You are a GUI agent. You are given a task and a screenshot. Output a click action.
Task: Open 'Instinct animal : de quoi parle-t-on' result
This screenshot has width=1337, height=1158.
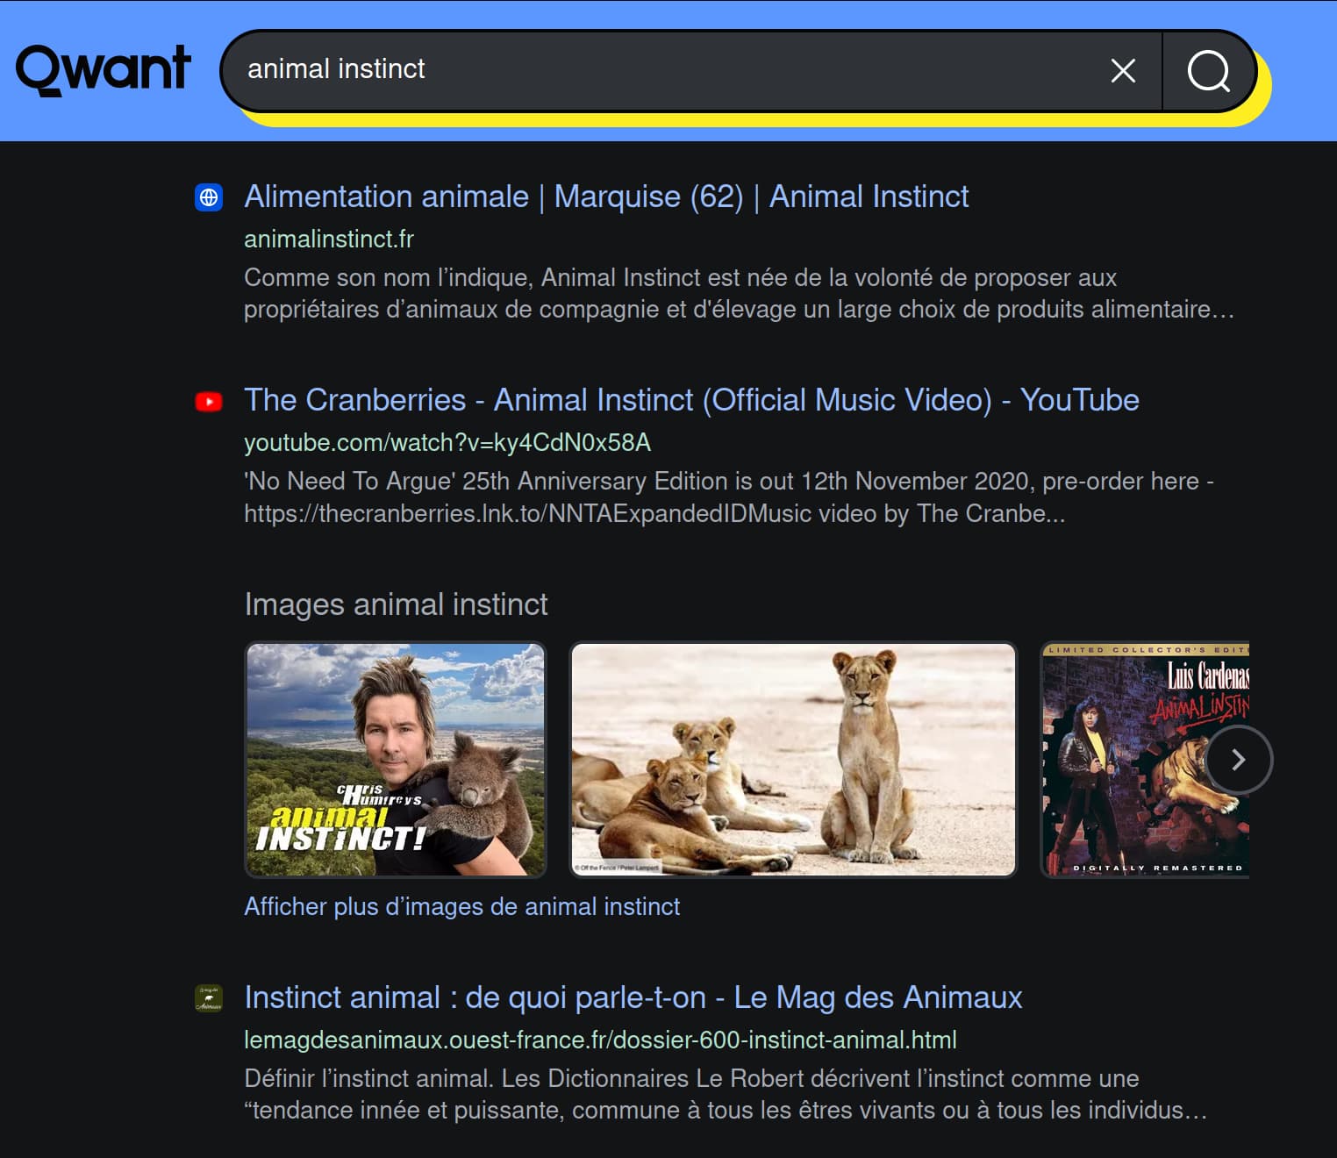[633, 997]
